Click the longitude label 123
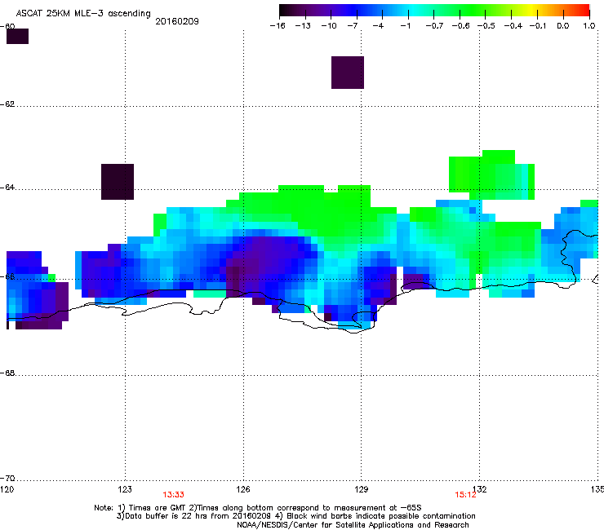The width and height of the screenshot is (604, 530). [125, 489]
